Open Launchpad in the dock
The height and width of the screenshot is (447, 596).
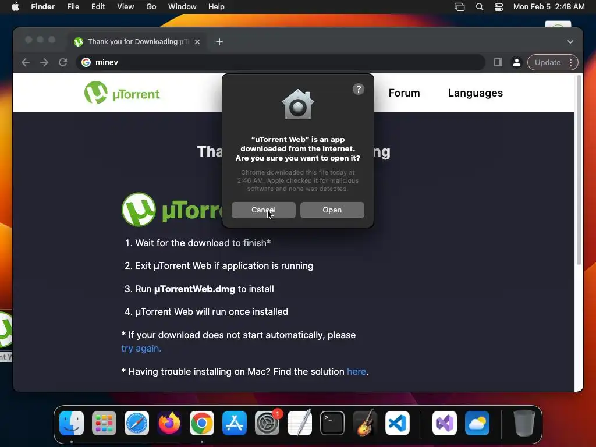104,423
